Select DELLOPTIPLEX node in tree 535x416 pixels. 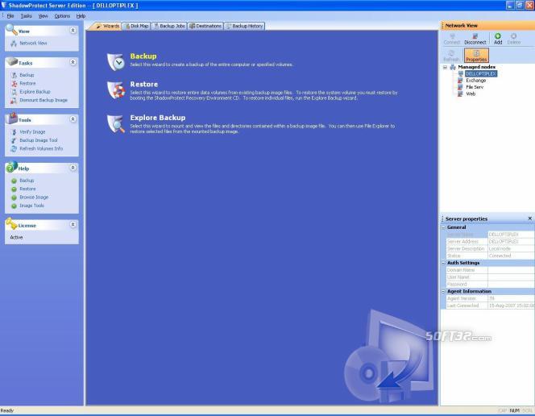480,73
